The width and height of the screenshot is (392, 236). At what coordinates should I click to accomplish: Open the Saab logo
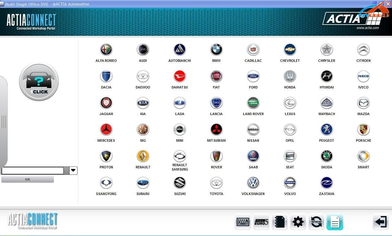pyautogui.click(x=253, y=156)
